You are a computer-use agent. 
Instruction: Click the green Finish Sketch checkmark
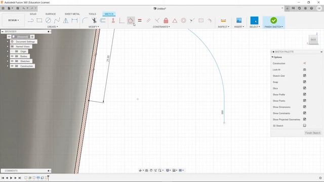pyautogui.click(x=273, y=20)
